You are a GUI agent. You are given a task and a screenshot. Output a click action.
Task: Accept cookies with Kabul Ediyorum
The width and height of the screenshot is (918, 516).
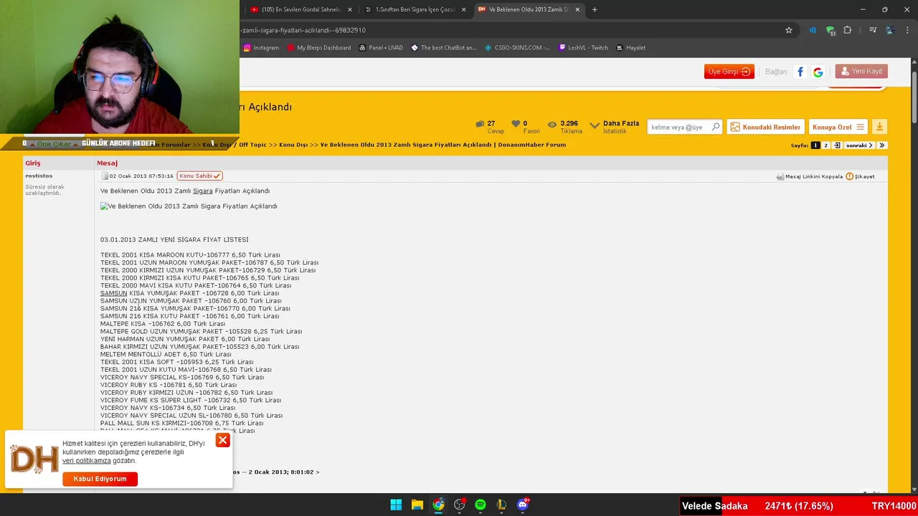(x=100, y=479)
